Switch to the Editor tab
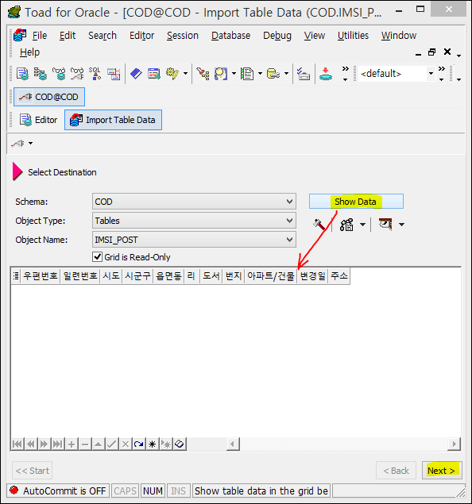This screenshot has height=504, width=472. coord(38,120)
